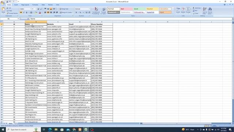This screenshot has height=132, width=234.
Task: Apply the Input cell style
Action: [x=165, y=12]
